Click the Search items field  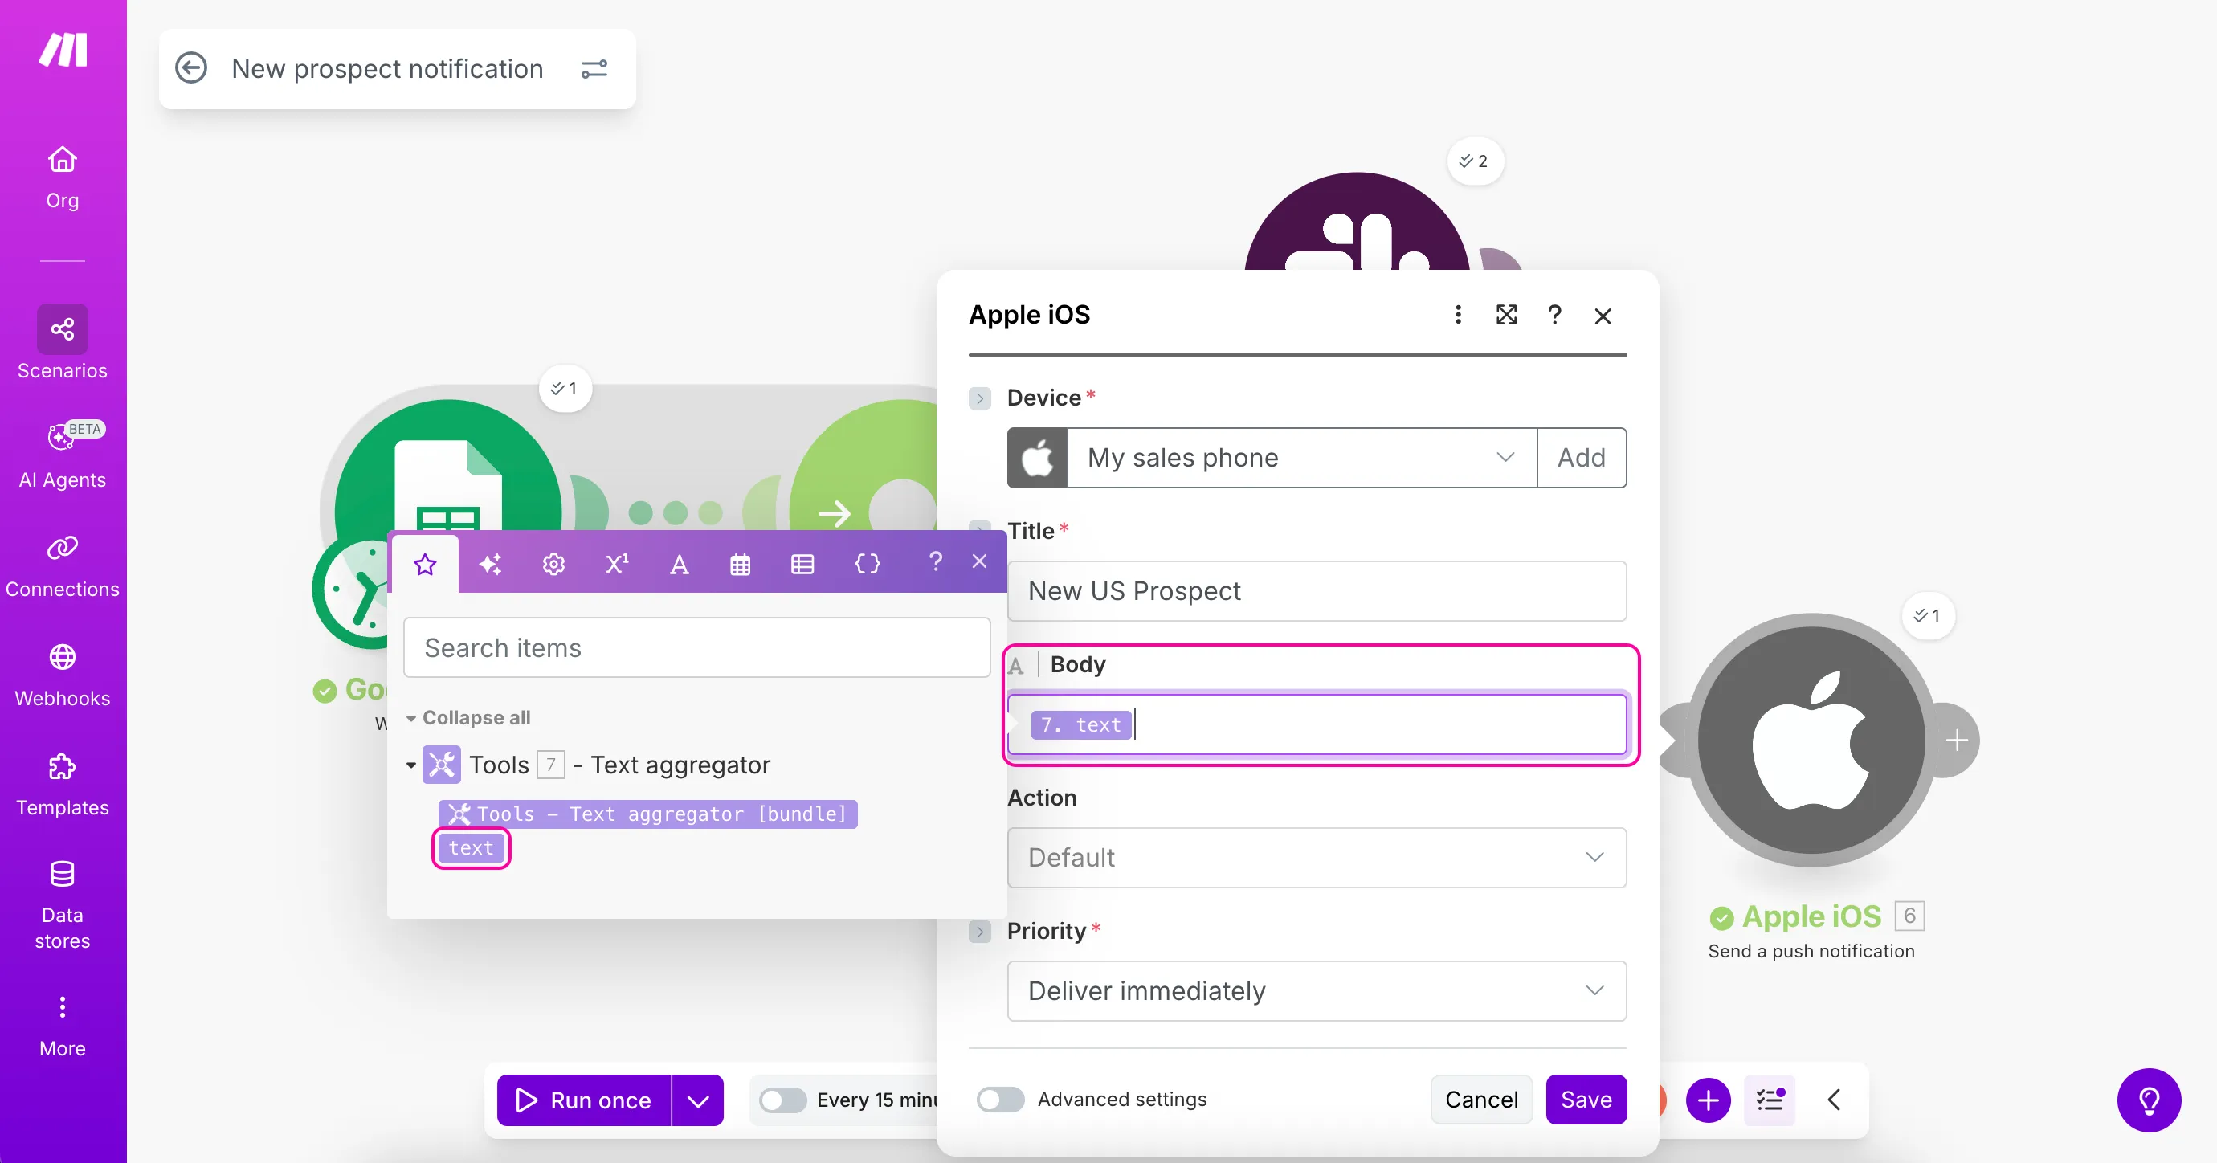pyautogui.click(x=696, y=647)
